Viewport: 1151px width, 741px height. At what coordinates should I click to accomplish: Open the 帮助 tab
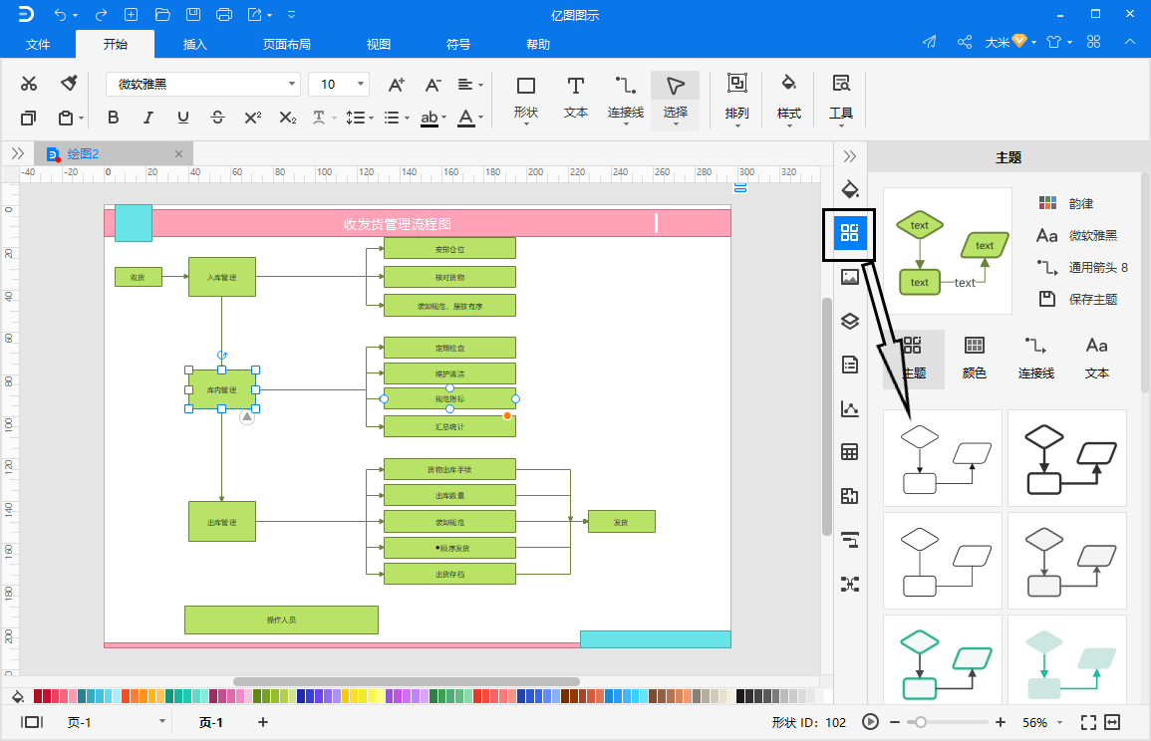coord(537,44)
